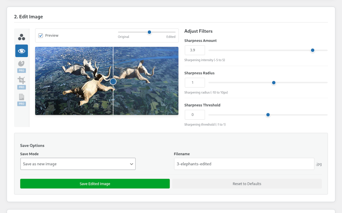Select the eye sharpness tab

22,51
